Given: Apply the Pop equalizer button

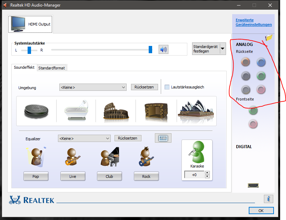Looking at the screenshot, I should [x=36, y=176].
